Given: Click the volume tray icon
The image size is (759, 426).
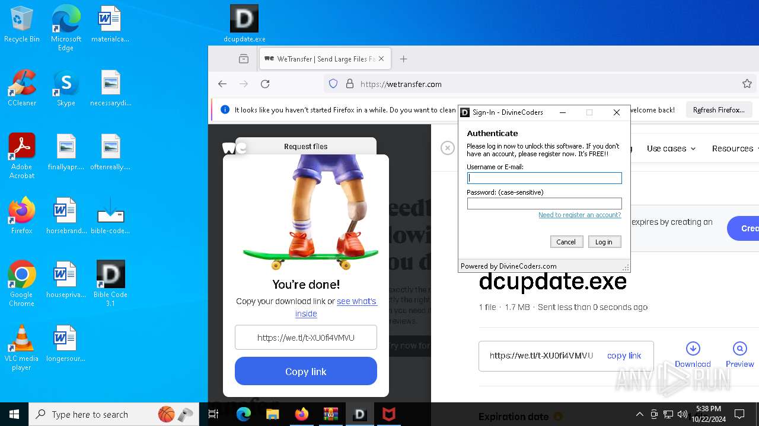Looking at the screenshot, I should pyautogui.click(x=683, y=414).
